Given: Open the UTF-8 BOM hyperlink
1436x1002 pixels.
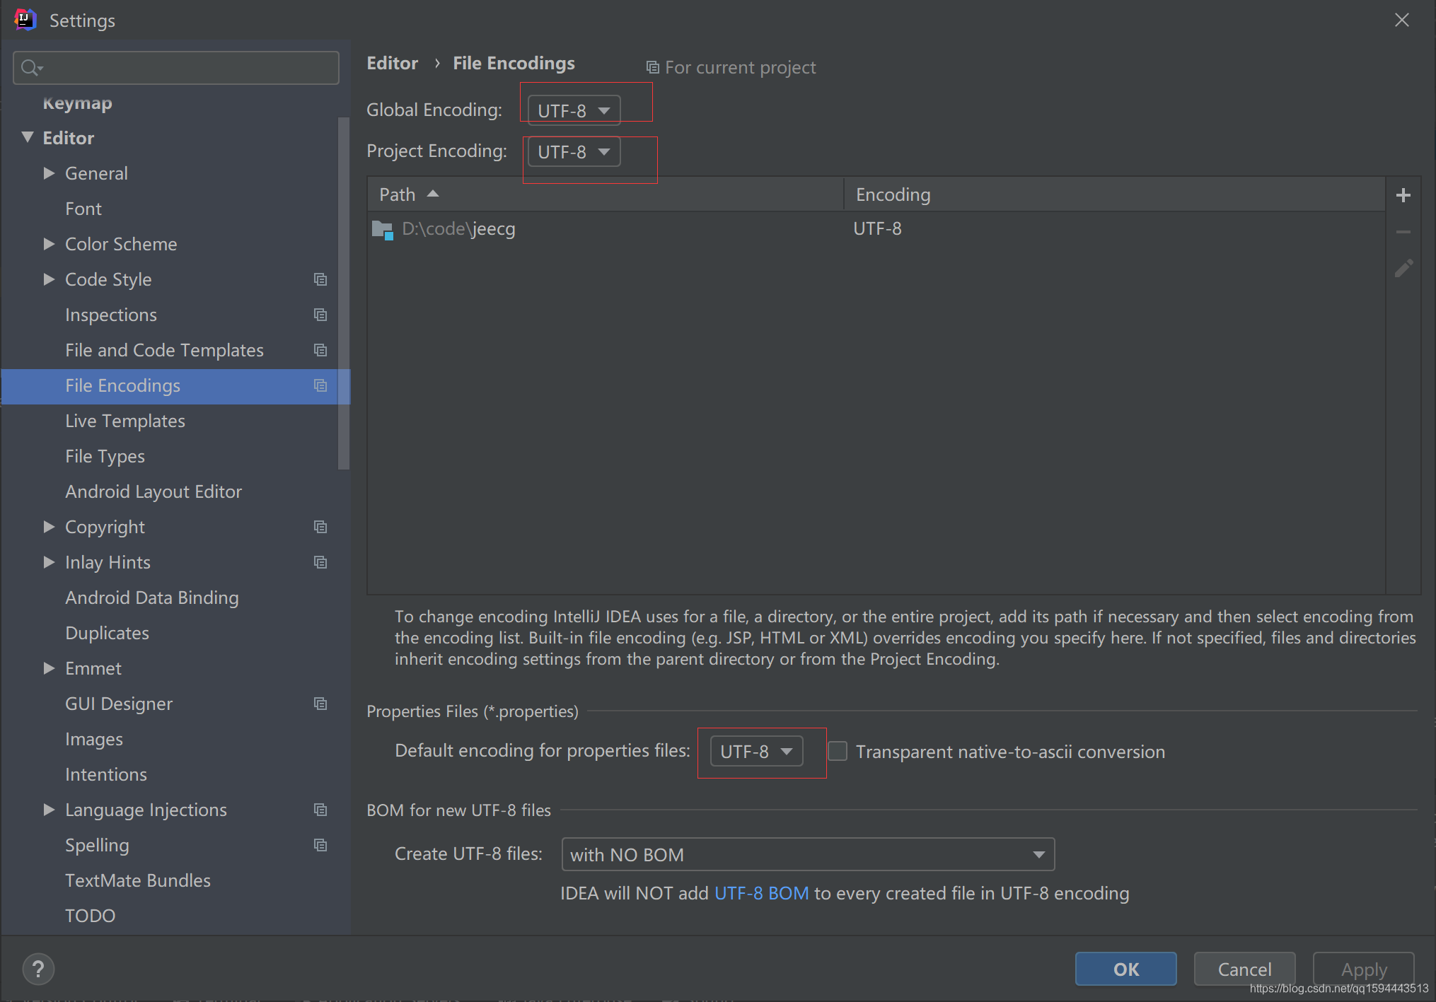Looking at the screenshot, I should [x=761, y=893].
